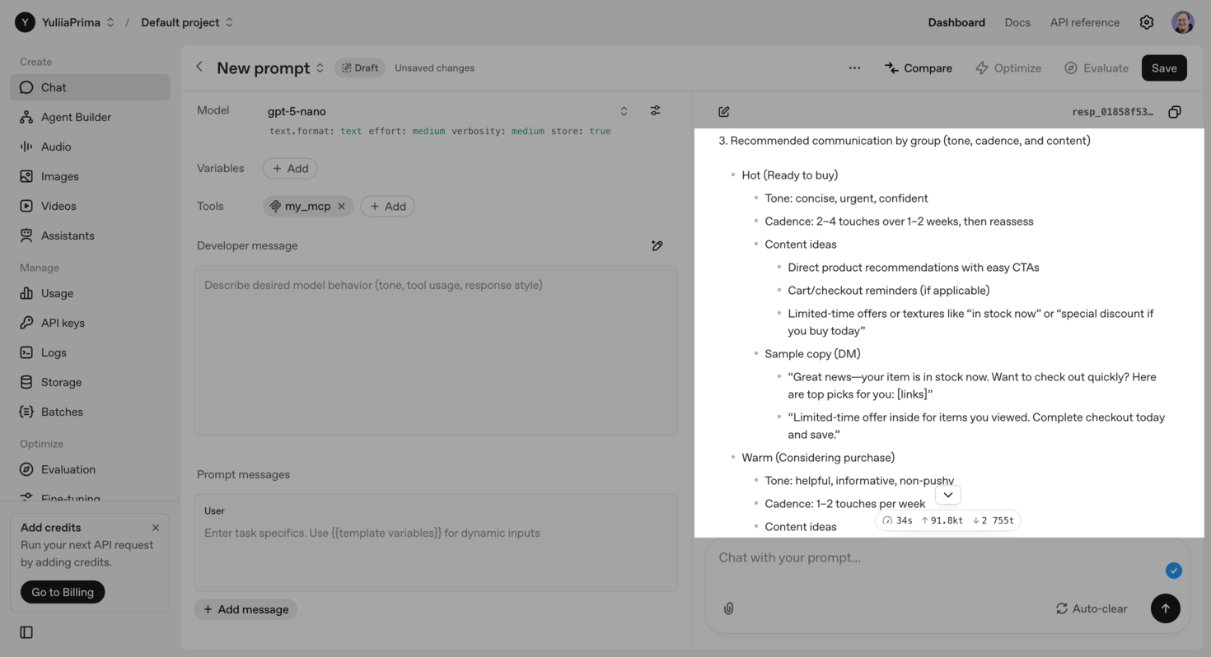Toggle the Auto-clear option

[1091, 608]
